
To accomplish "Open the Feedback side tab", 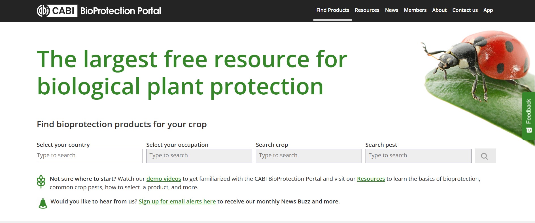I will (528, 116).
